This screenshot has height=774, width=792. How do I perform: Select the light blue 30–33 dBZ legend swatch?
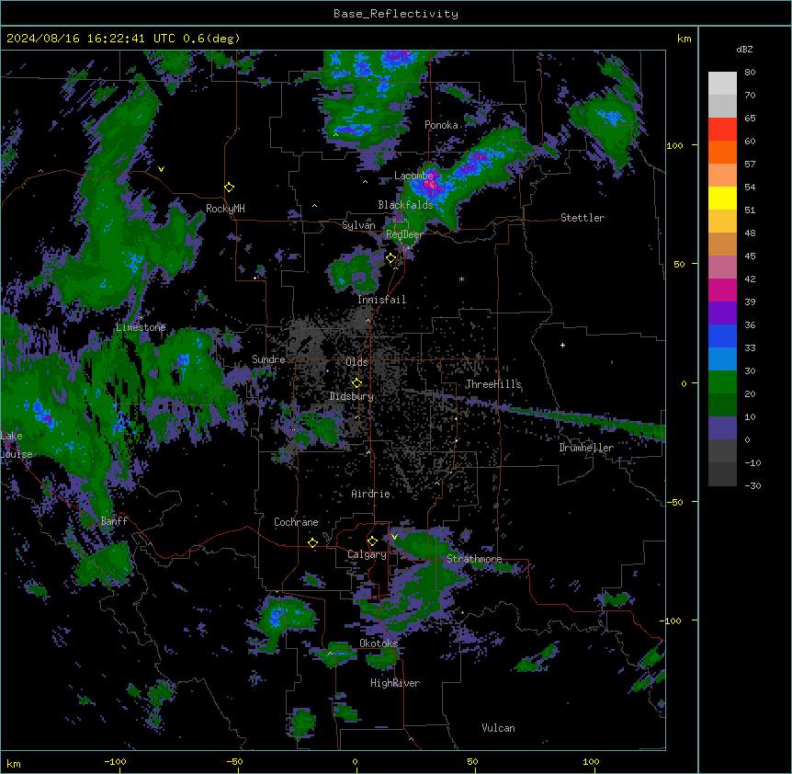tap(722, 359)
